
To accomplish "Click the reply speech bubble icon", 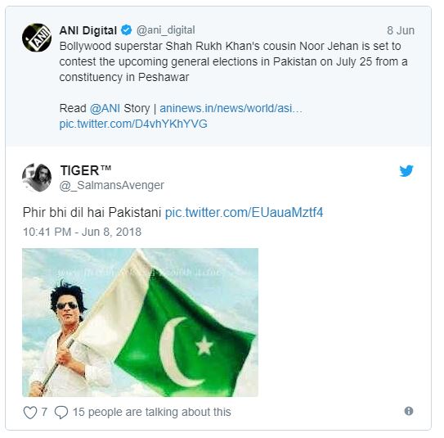I will point(61,412).
